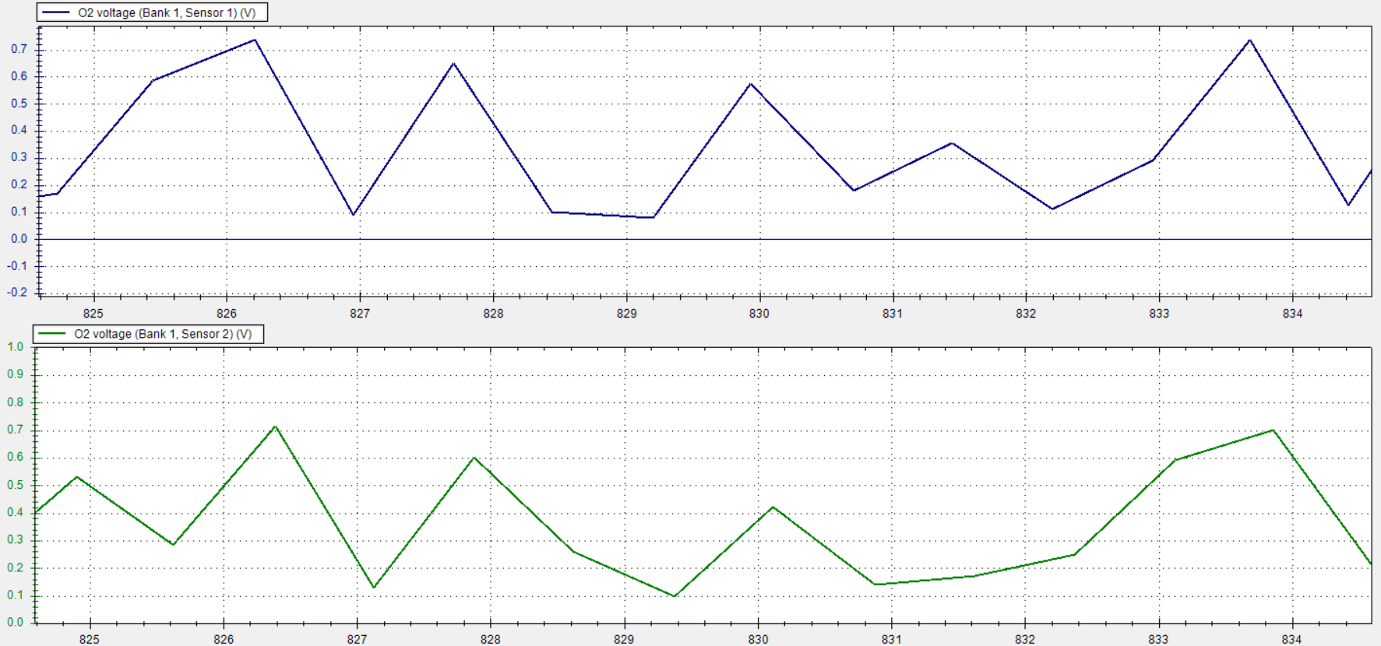Image resolution: width=1381 pixels, height=646 pixels.
Task: Click the blue line swatch in Sensor 1 legend
Action: [x=55, y=13]
